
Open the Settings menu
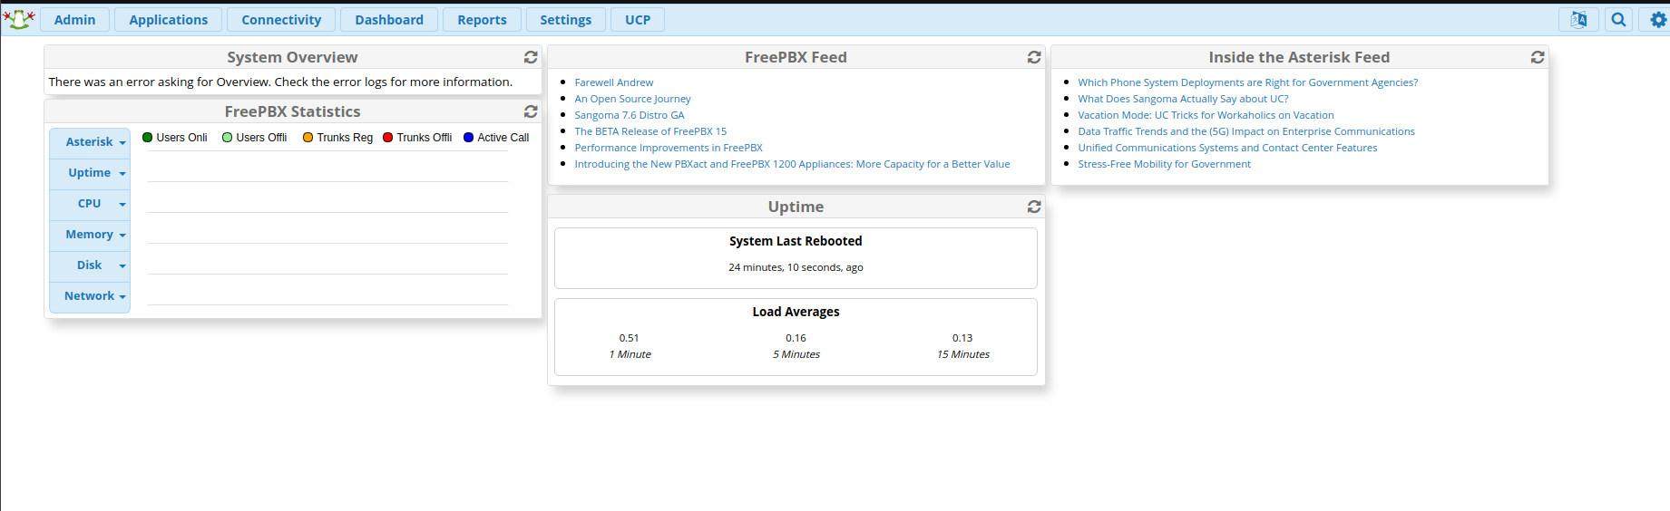click(x=565, y=20)
